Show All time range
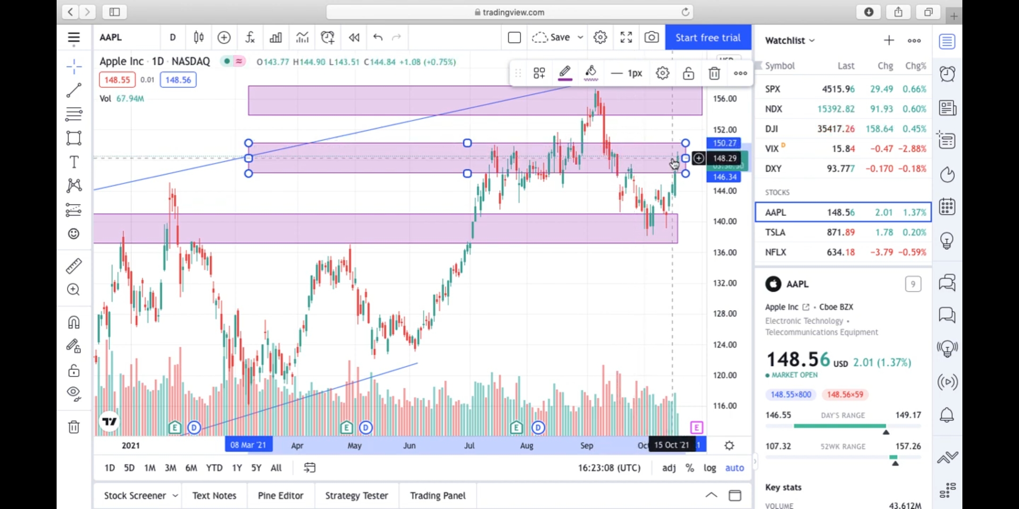The height and width of the screenshot is (509, 1019). coord(276,468)
